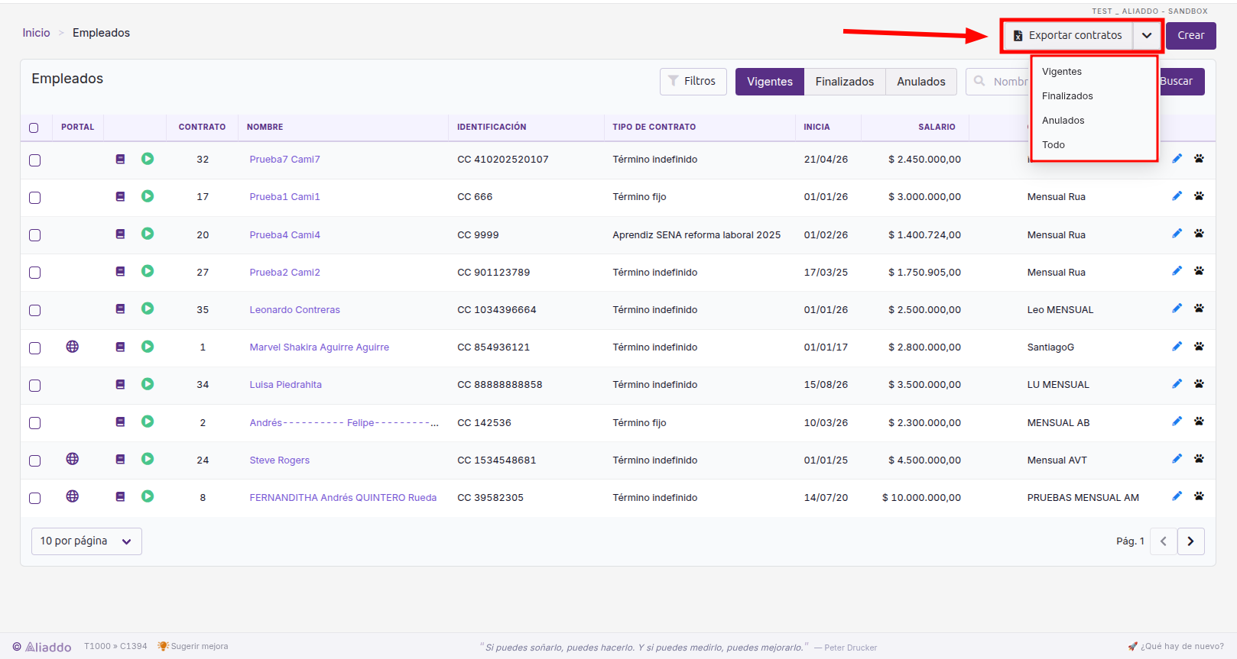The height and width of the screenshot is (659, 1237).
Task: Click the pencil edit icon for Prueba1 Cami1
Action: [x=1177, y=196]
